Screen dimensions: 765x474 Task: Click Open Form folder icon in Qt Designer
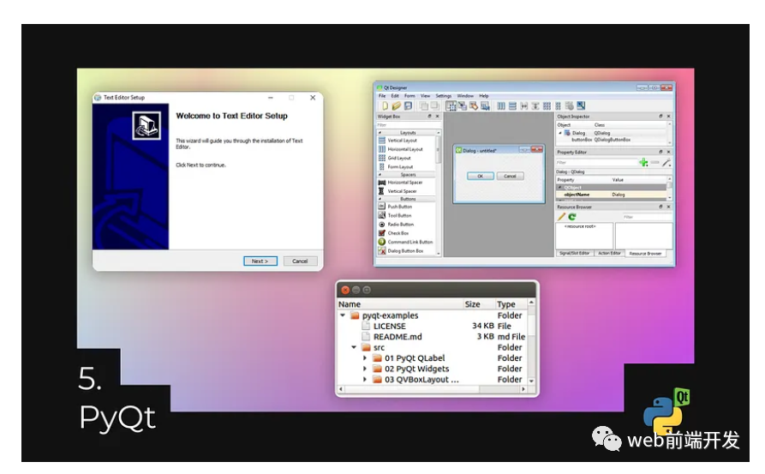tap(396, 105)
